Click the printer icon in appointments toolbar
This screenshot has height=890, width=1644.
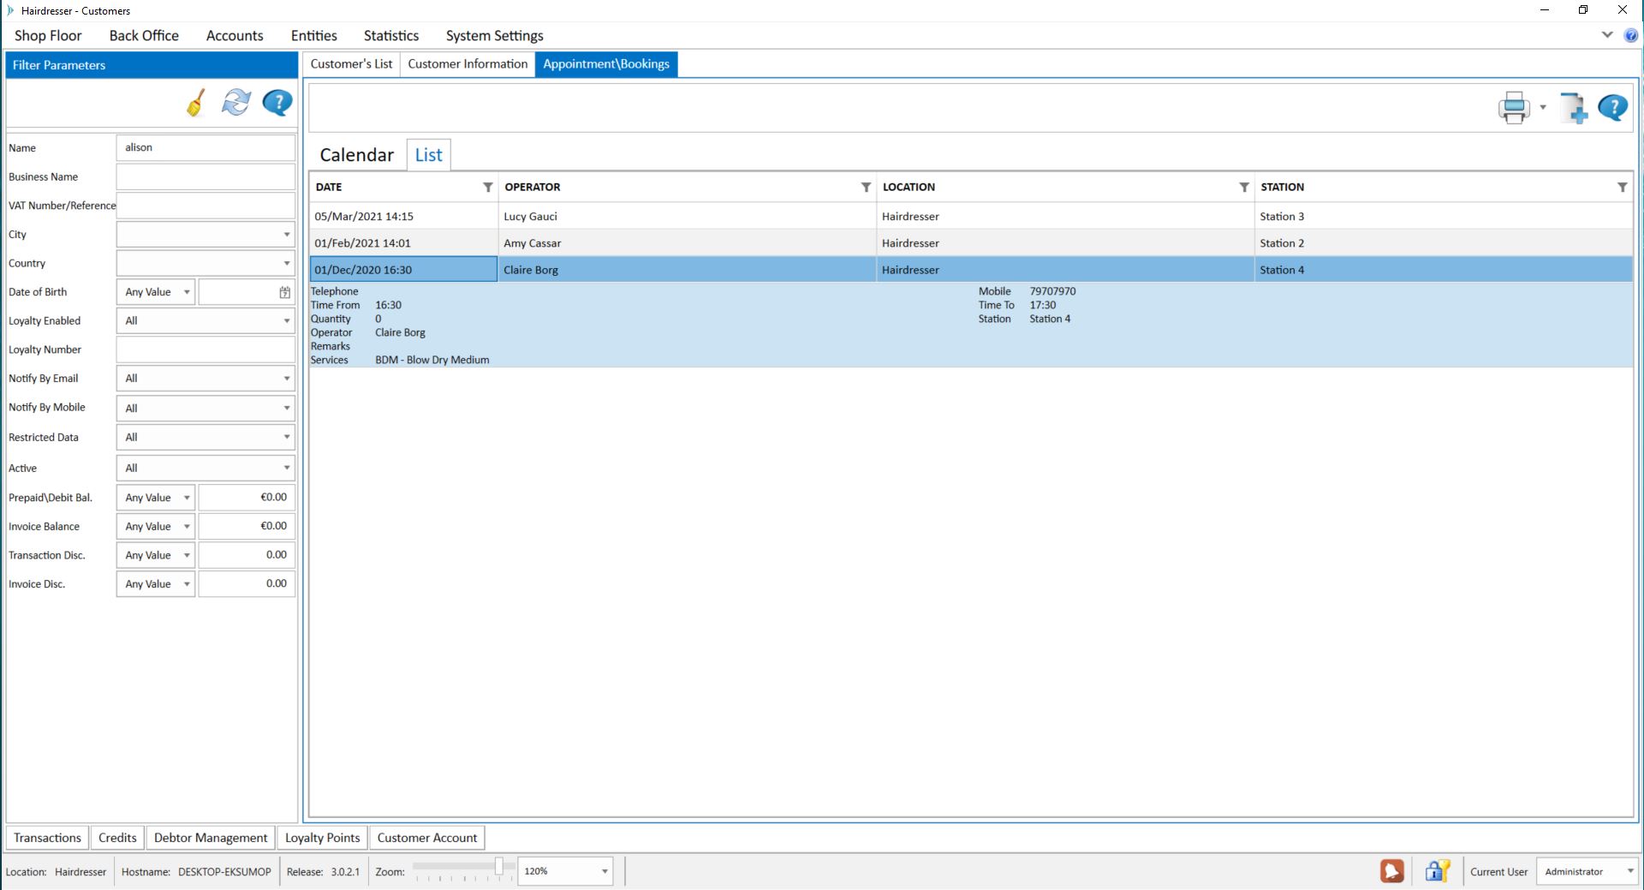pos(1514,108)
